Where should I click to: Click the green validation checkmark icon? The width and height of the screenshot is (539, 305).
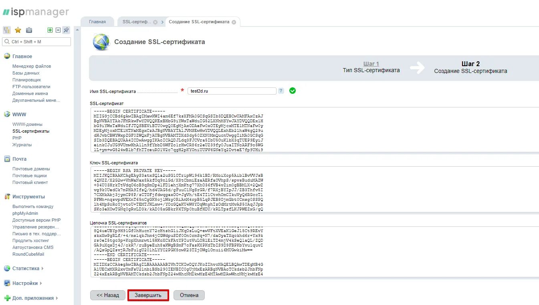(x=293, y=91)
